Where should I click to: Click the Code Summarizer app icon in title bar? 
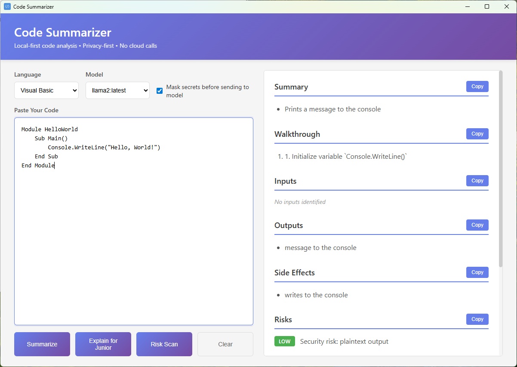7,6
